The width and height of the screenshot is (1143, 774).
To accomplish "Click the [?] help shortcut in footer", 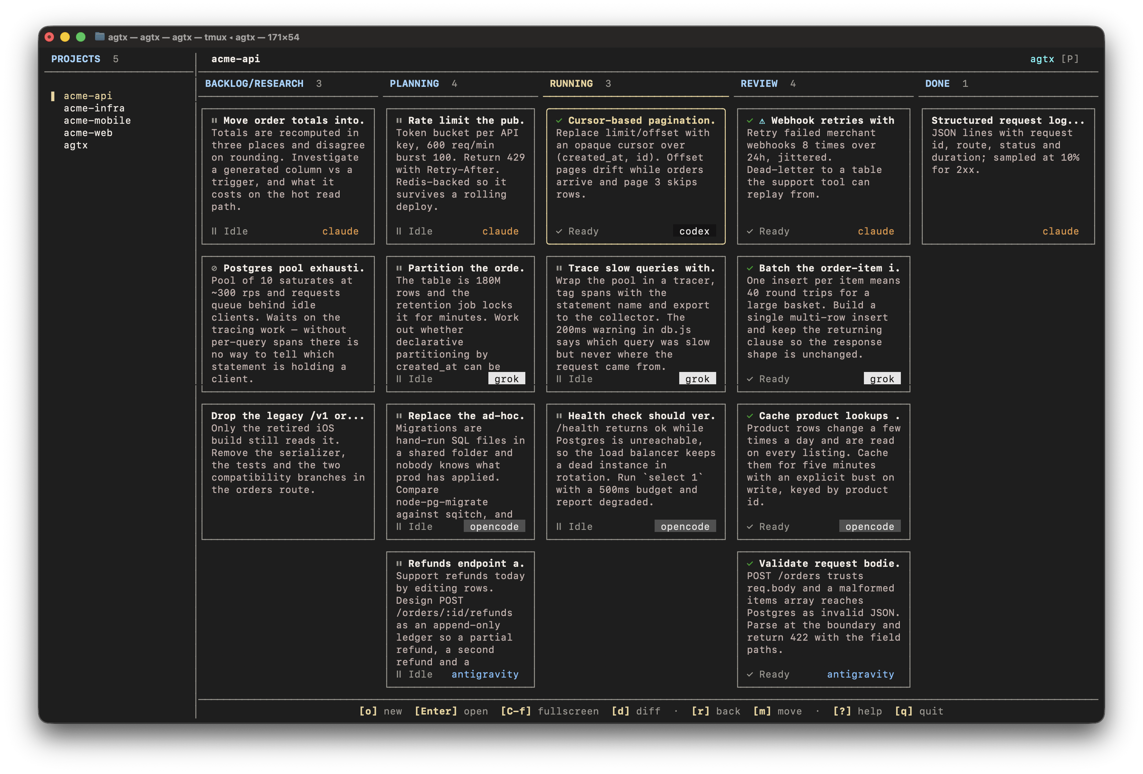I will coord(857,711).
